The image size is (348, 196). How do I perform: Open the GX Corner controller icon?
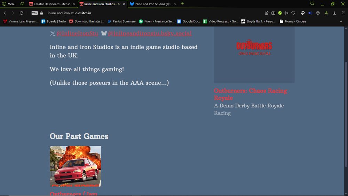tap(22, 4)
